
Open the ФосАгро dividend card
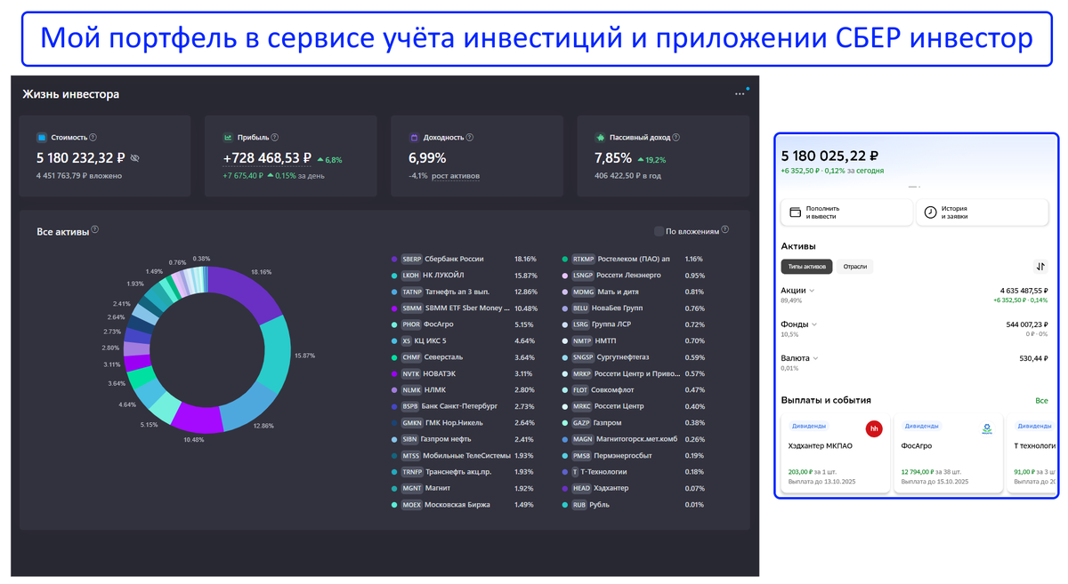[x=948, y=453]
